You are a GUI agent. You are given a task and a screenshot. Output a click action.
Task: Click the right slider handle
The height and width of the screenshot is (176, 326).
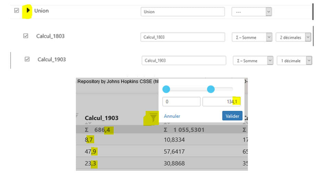[211, 90]
